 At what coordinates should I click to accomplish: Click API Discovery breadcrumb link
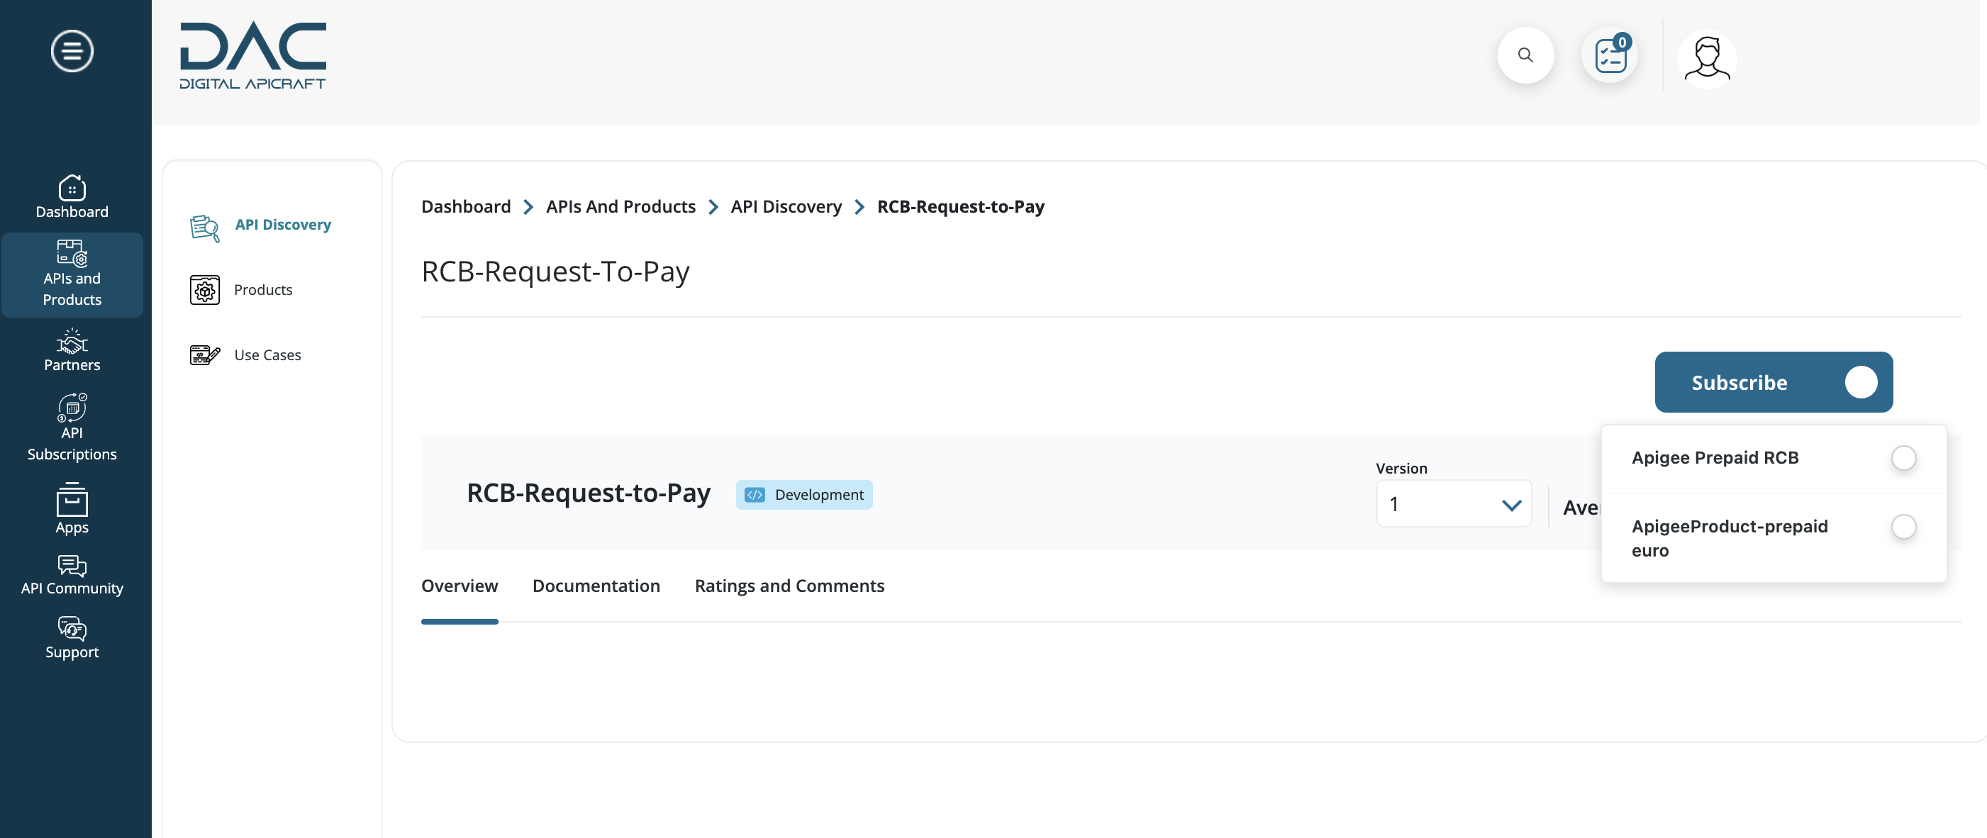click(786, 206)
